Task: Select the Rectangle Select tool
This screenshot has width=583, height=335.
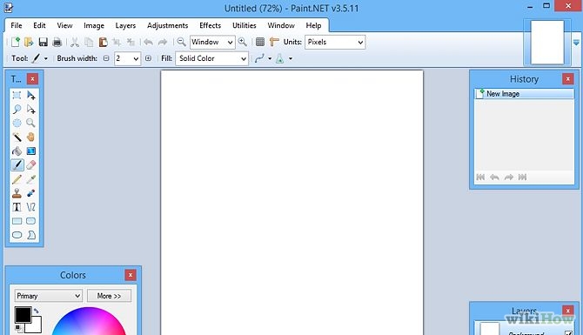Action: click(x=17, y=95)
